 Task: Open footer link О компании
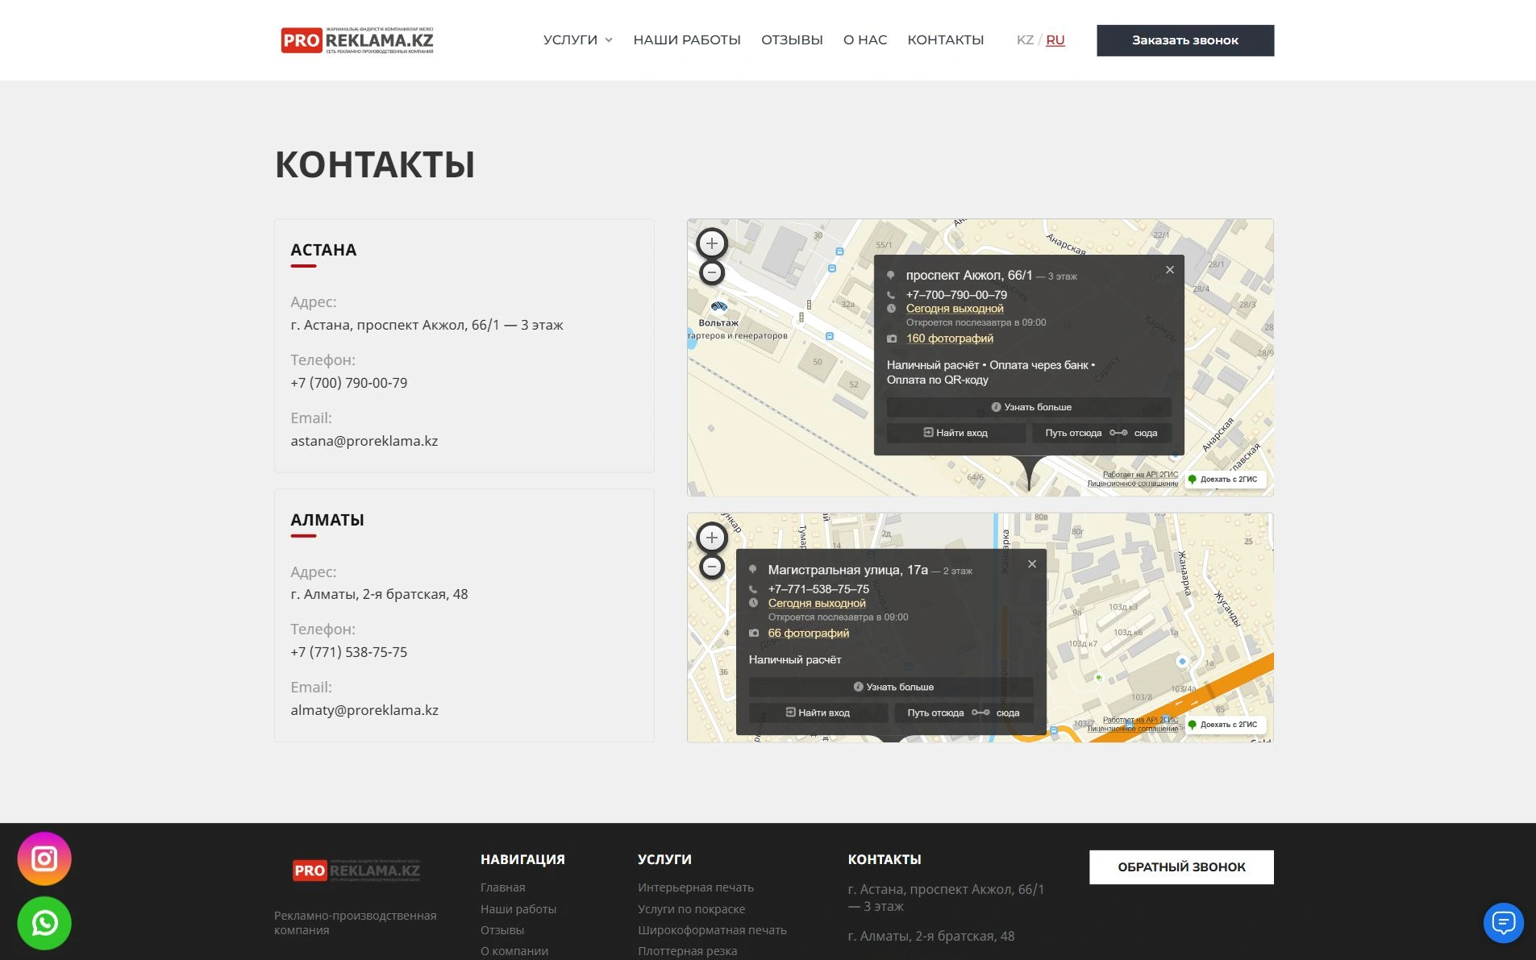514,951
